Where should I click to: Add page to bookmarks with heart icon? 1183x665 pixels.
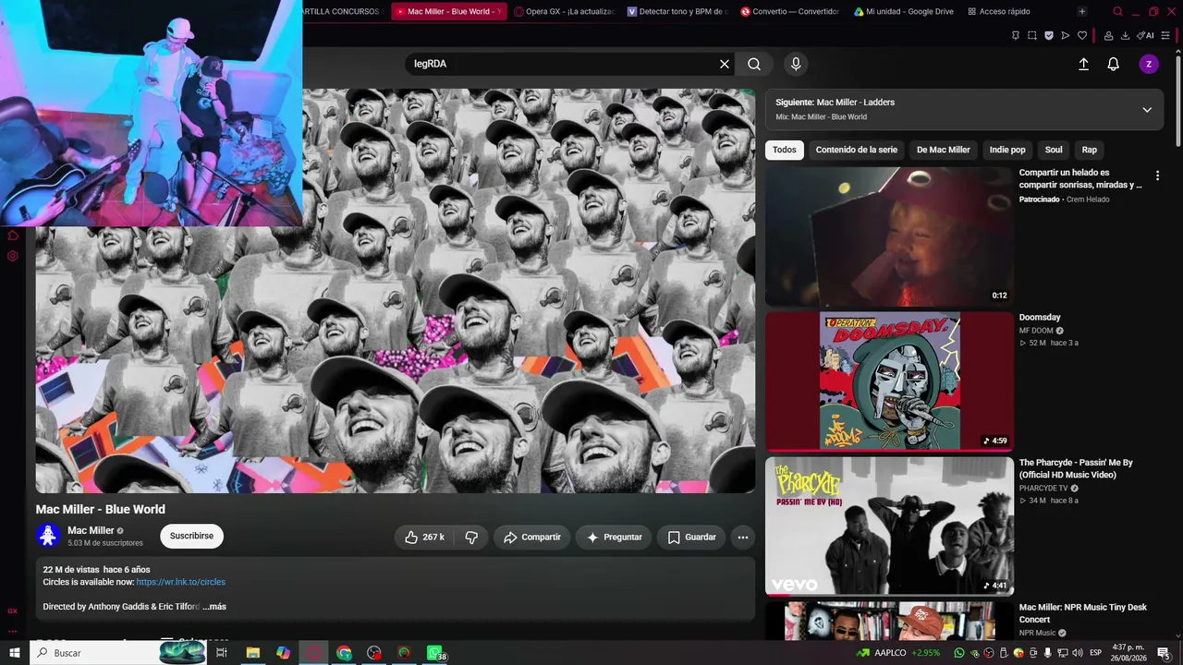coord(1082,35)
